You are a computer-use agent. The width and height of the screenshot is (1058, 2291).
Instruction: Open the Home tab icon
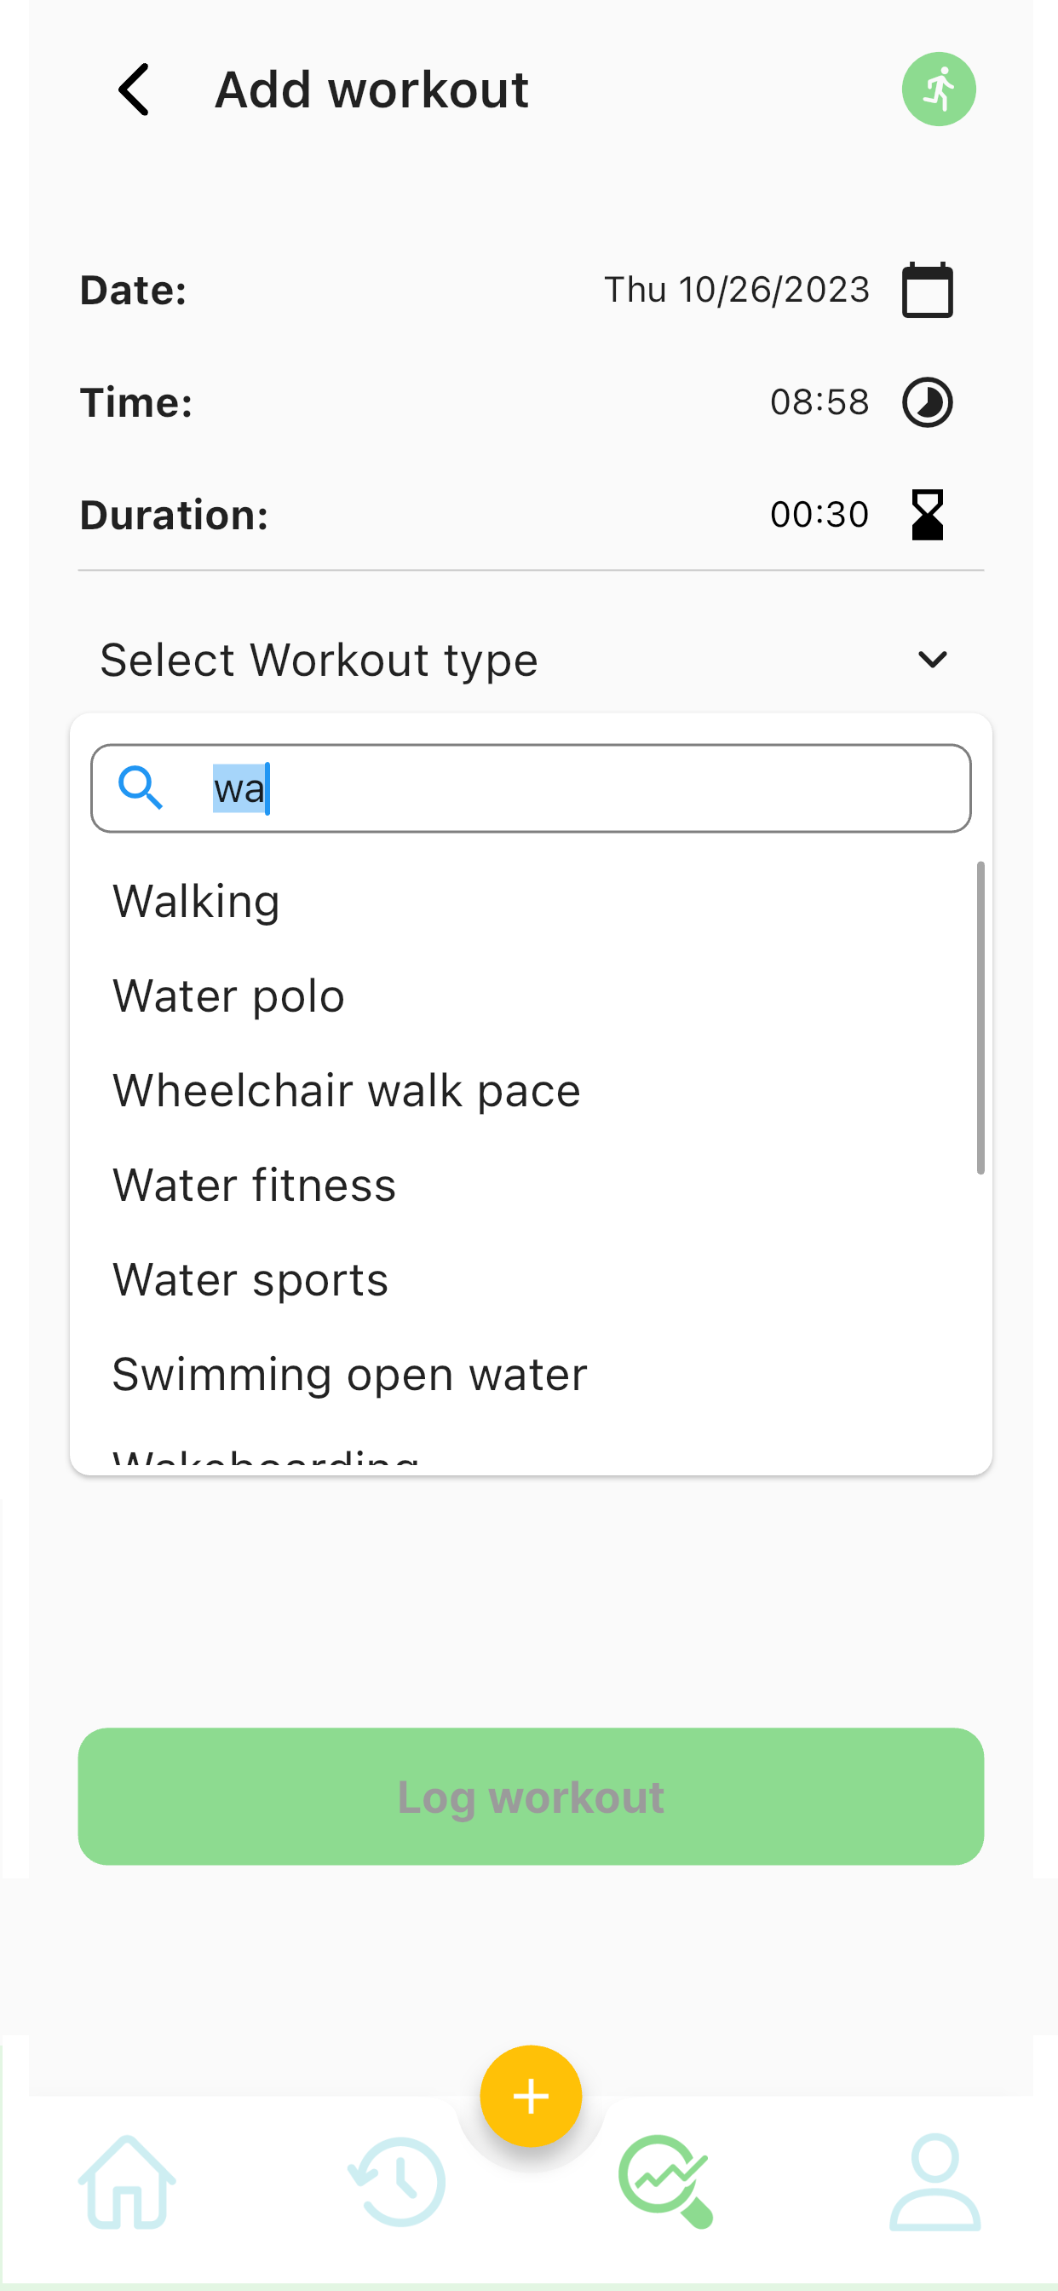[127, 2182]
